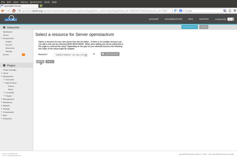Expand the Cloud plugin node
This screenshot has height=157, width=237.
click(x=2, y=73)
